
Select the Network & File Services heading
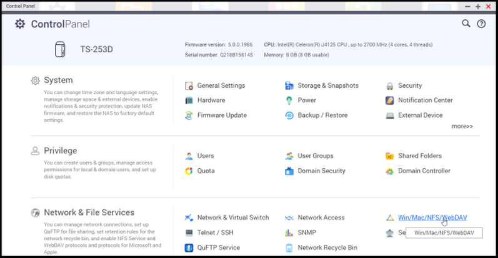89,213
